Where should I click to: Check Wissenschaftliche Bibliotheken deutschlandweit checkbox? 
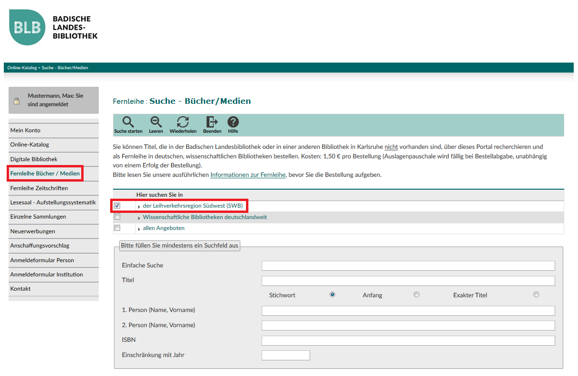pos(117,217)
